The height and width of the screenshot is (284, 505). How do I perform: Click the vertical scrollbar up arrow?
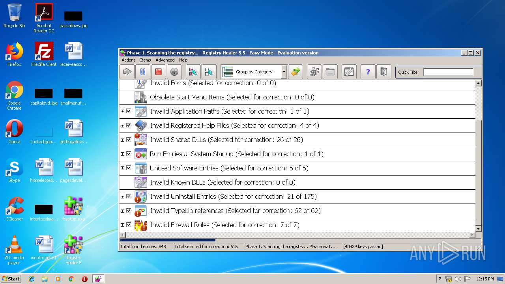point(478,83)
